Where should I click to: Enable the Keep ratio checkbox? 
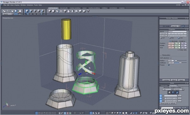click(x=178, y=50)
